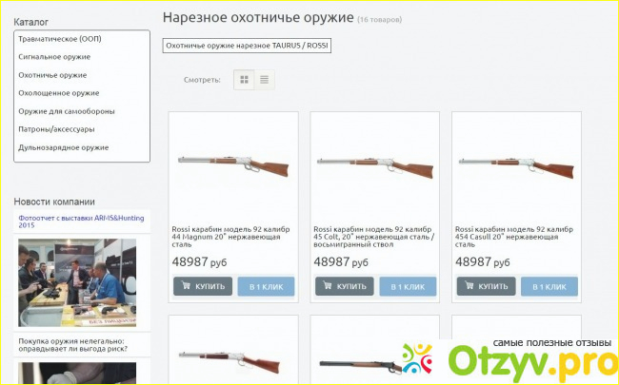Click the Otzyv.pro logo icon
Viewport: 619px width, 385px height.
pos(417,358)
